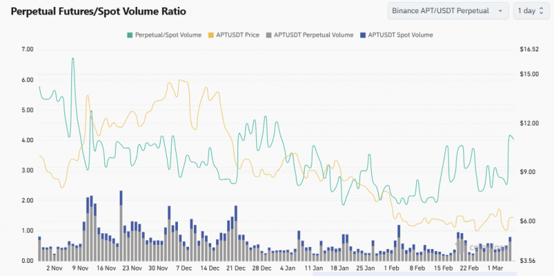Click the 18 Jan x-axis label
The width and height of the screenshot is (554, 276).
[x=341, y=268]
